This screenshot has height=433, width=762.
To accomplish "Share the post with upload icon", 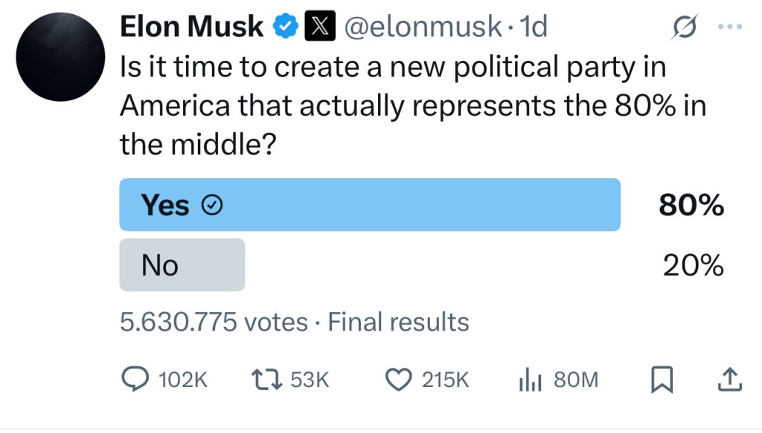I will [x=730, y=380].
